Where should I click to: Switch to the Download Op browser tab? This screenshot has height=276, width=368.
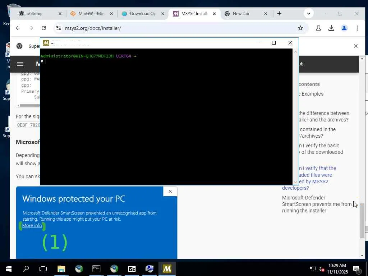143,14
